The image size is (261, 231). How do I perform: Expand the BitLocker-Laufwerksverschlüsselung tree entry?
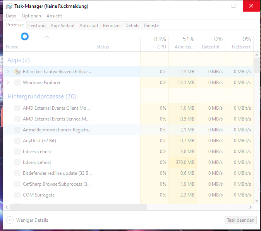8,72
